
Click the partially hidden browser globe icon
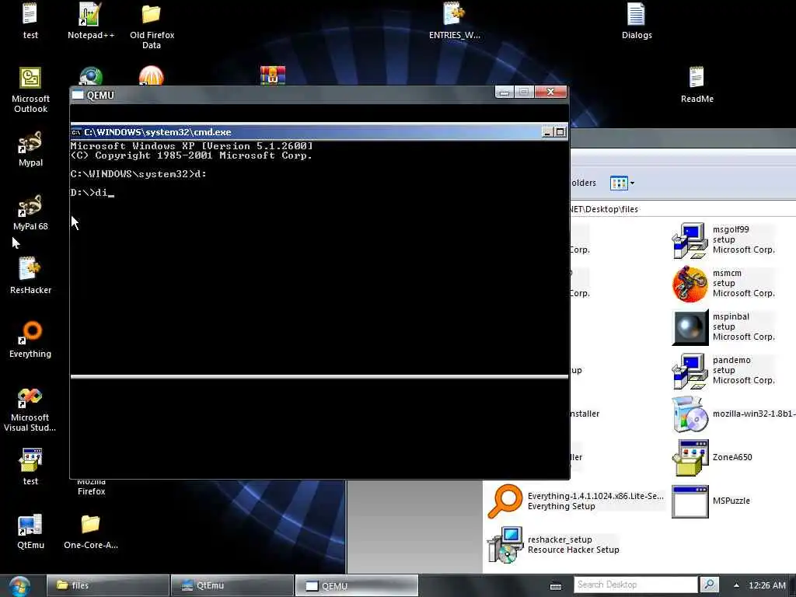(91, 75)
